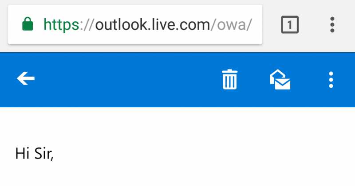Open the Chrome browser overflow menu

pos(332,25)
